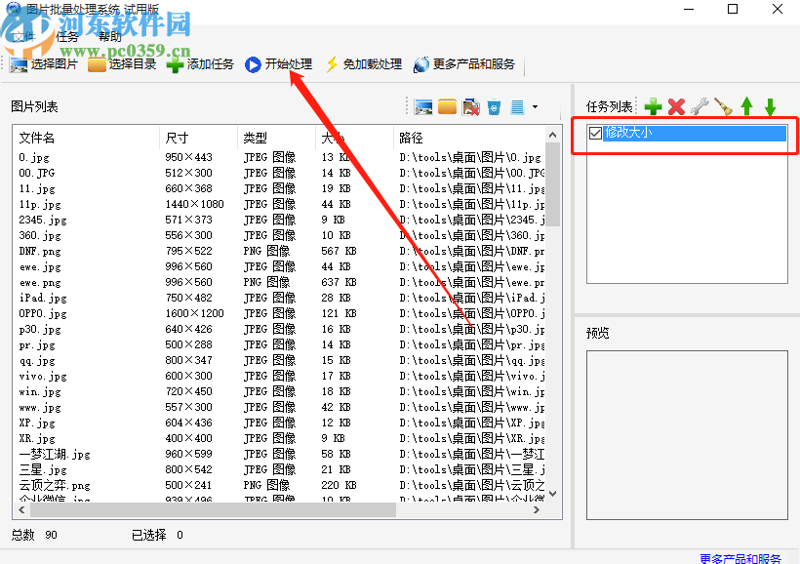Open task settings via the wrench icon
Image resolution: width=800 pixels, height=564 pixels.
[700, 105]
